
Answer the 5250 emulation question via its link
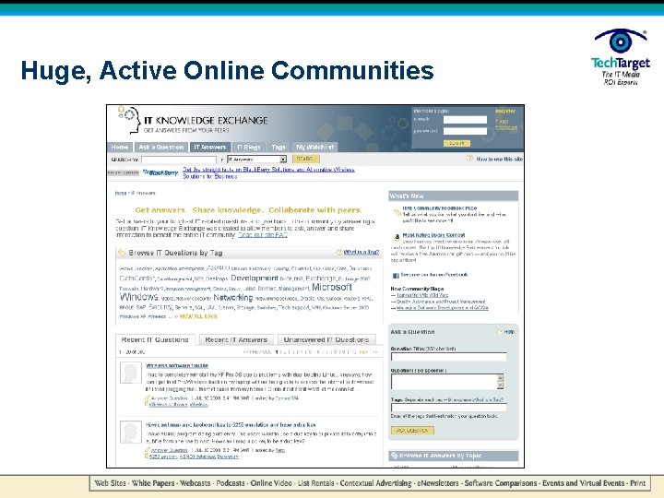click(169, 450)
